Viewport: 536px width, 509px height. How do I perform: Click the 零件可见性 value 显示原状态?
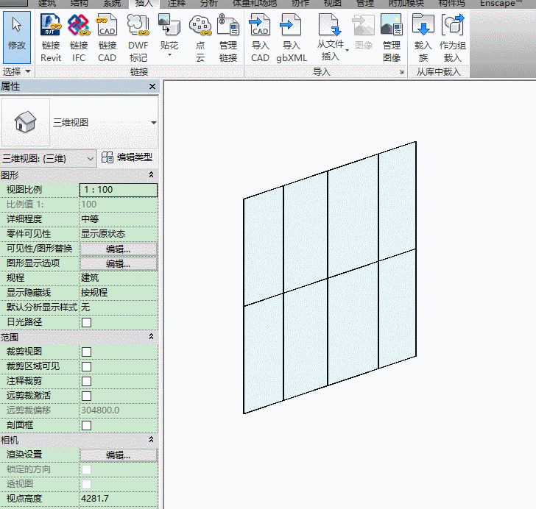119,234
